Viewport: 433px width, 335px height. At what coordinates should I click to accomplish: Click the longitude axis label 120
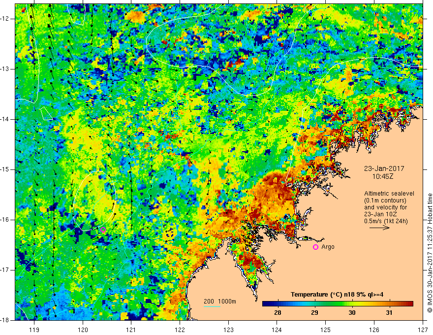[x=83, y=330]
